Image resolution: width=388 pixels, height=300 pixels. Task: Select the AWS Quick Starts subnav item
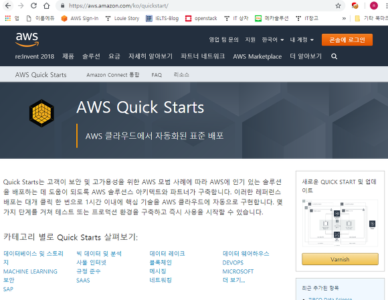(x=41, y=74)
